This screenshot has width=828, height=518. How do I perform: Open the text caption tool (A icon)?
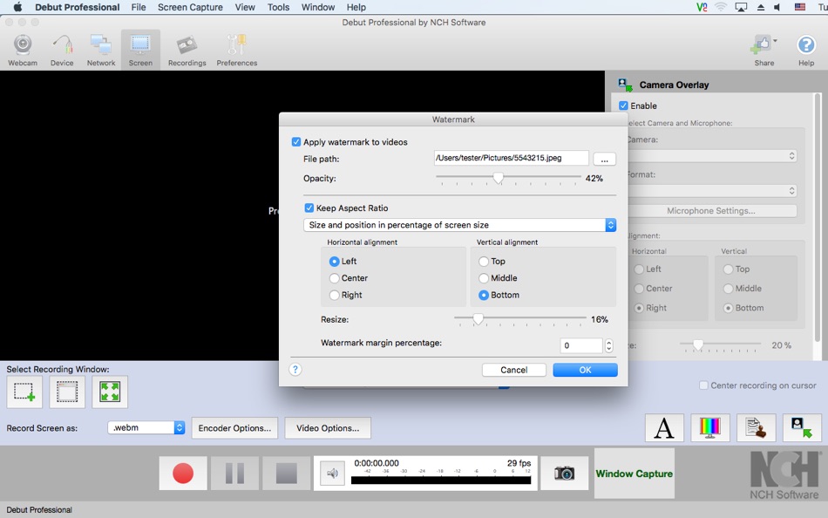click(x=664, y=427)
